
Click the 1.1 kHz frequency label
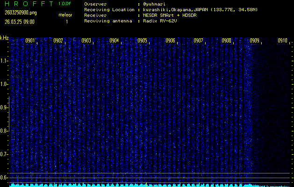4,60
